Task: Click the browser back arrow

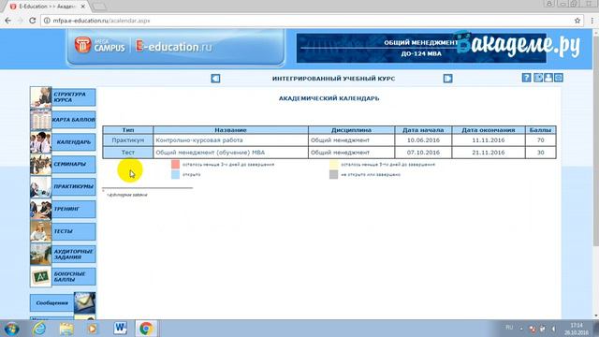Action: 8,21
